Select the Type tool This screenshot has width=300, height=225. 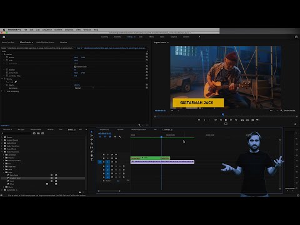(91, 159)
